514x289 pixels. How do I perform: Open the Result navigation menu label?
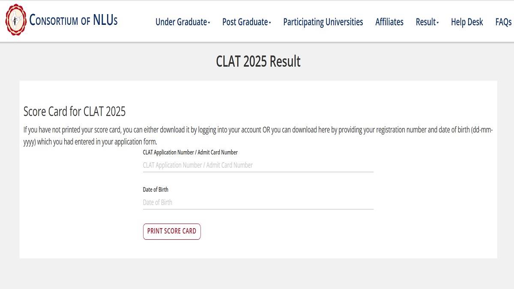425,22
